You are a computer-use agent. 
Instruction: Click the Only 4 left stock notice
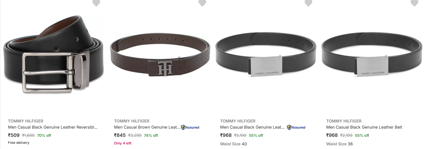point(123,143)
